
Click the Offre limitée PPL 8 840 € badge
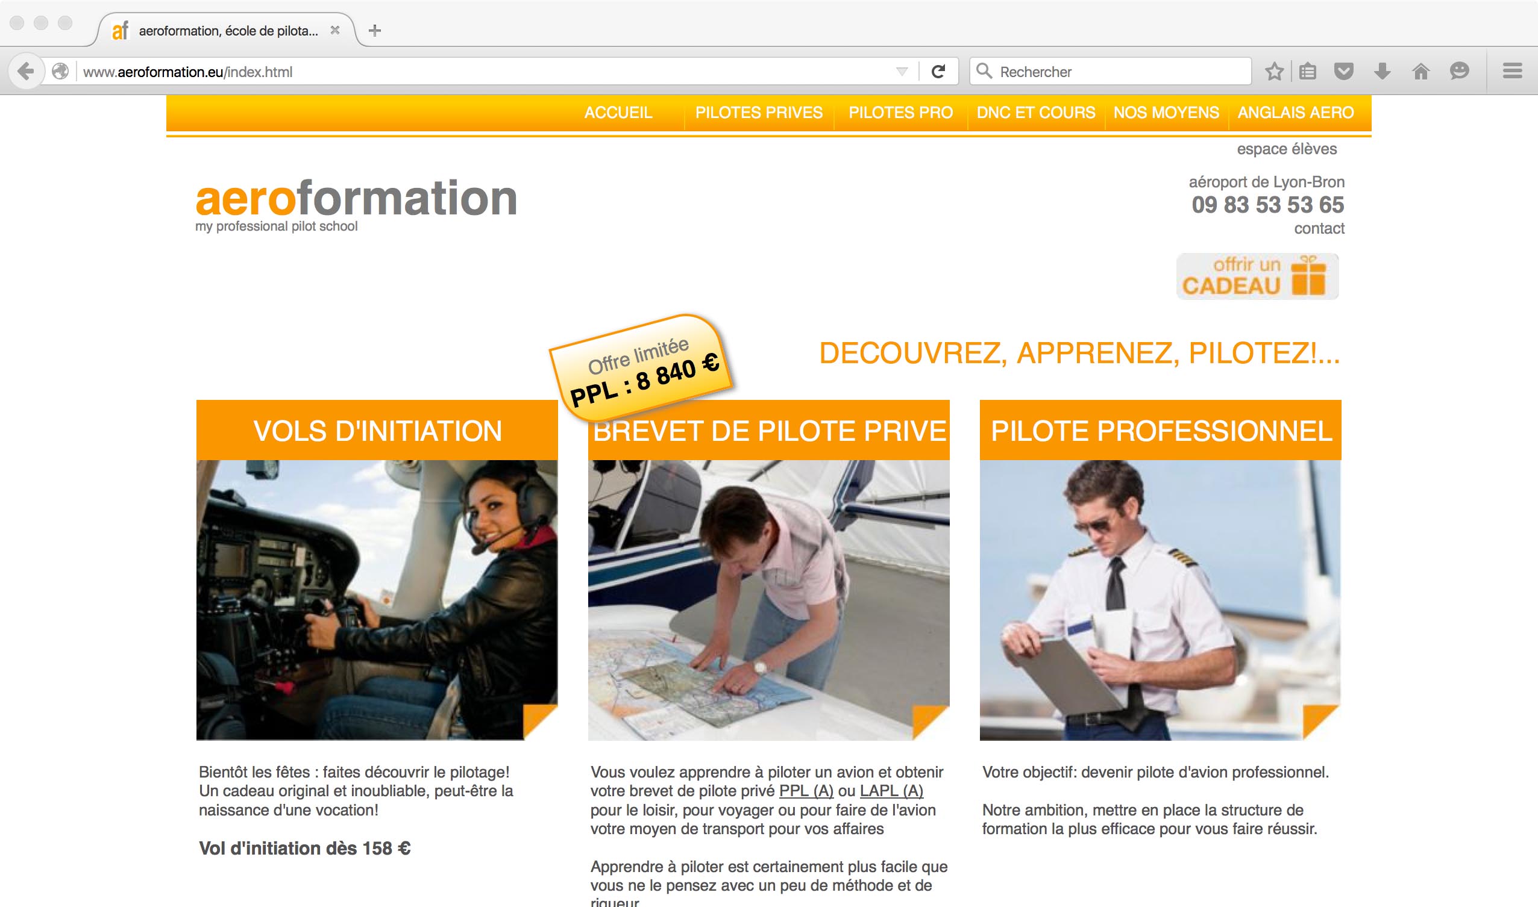(x=642, y=368)
